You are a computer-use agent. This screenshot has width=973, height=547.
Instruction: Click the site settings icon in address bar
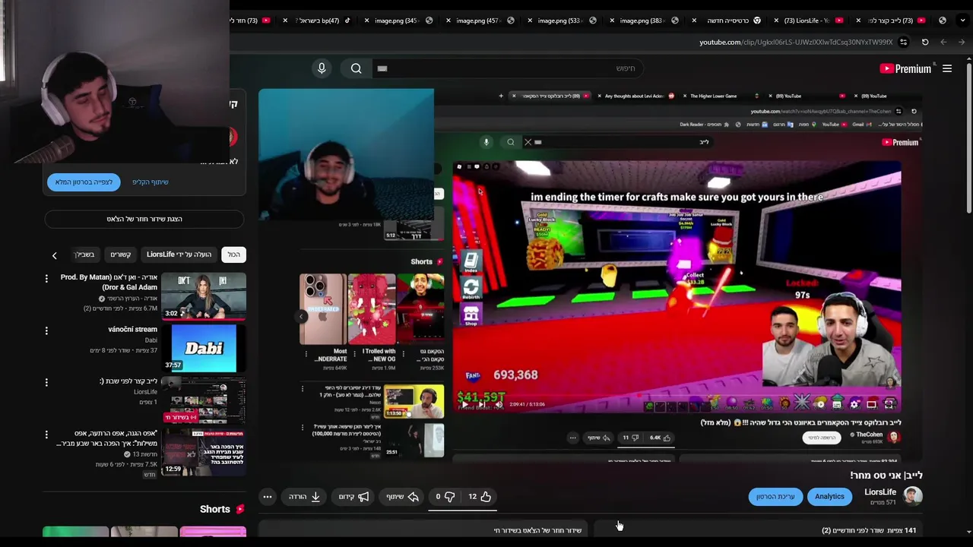[x=904, y=42]
